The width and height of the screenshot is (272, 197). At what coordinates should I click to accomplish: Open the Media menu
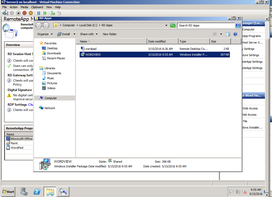[24, 7]
